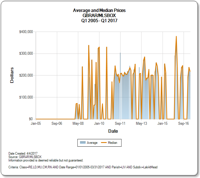This screenshot has height=178, width=200.
Task: Click the 'Jan-15' x-axis label
Action: 163,123
